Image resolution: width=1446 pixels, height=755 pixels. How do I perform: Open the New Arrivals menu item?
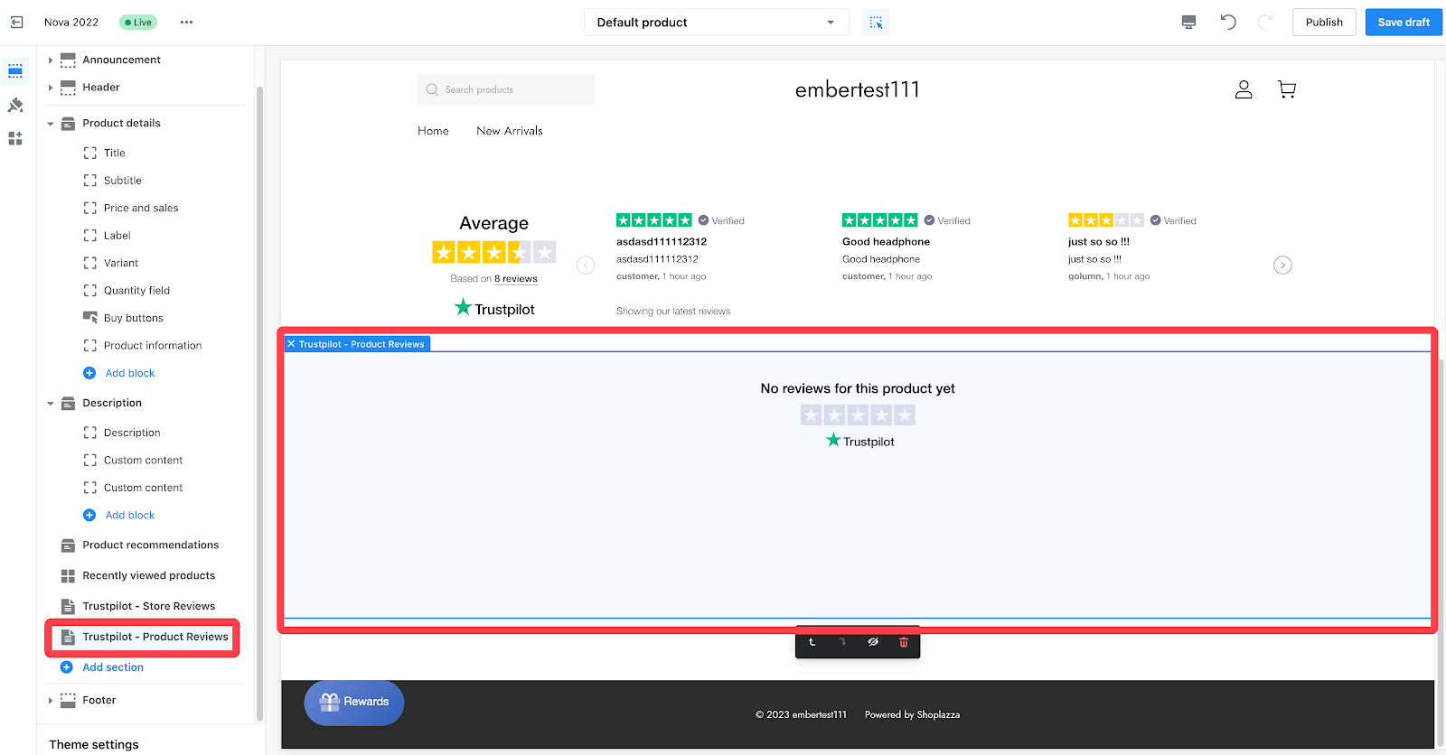pyautogui.click(x=510, y=131)
